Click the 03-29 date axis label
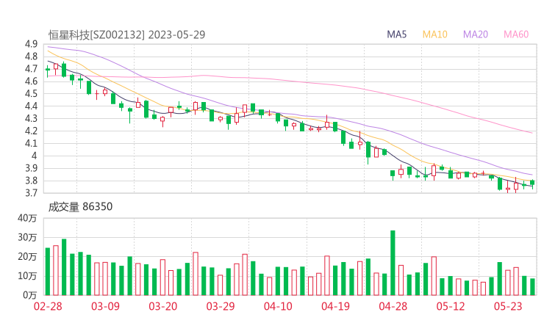 [x=221, y=306]
